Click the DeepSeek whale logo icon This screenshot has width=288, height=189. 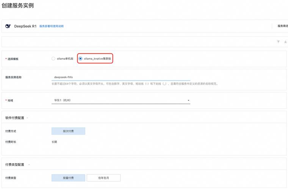(x=8, y=26)
